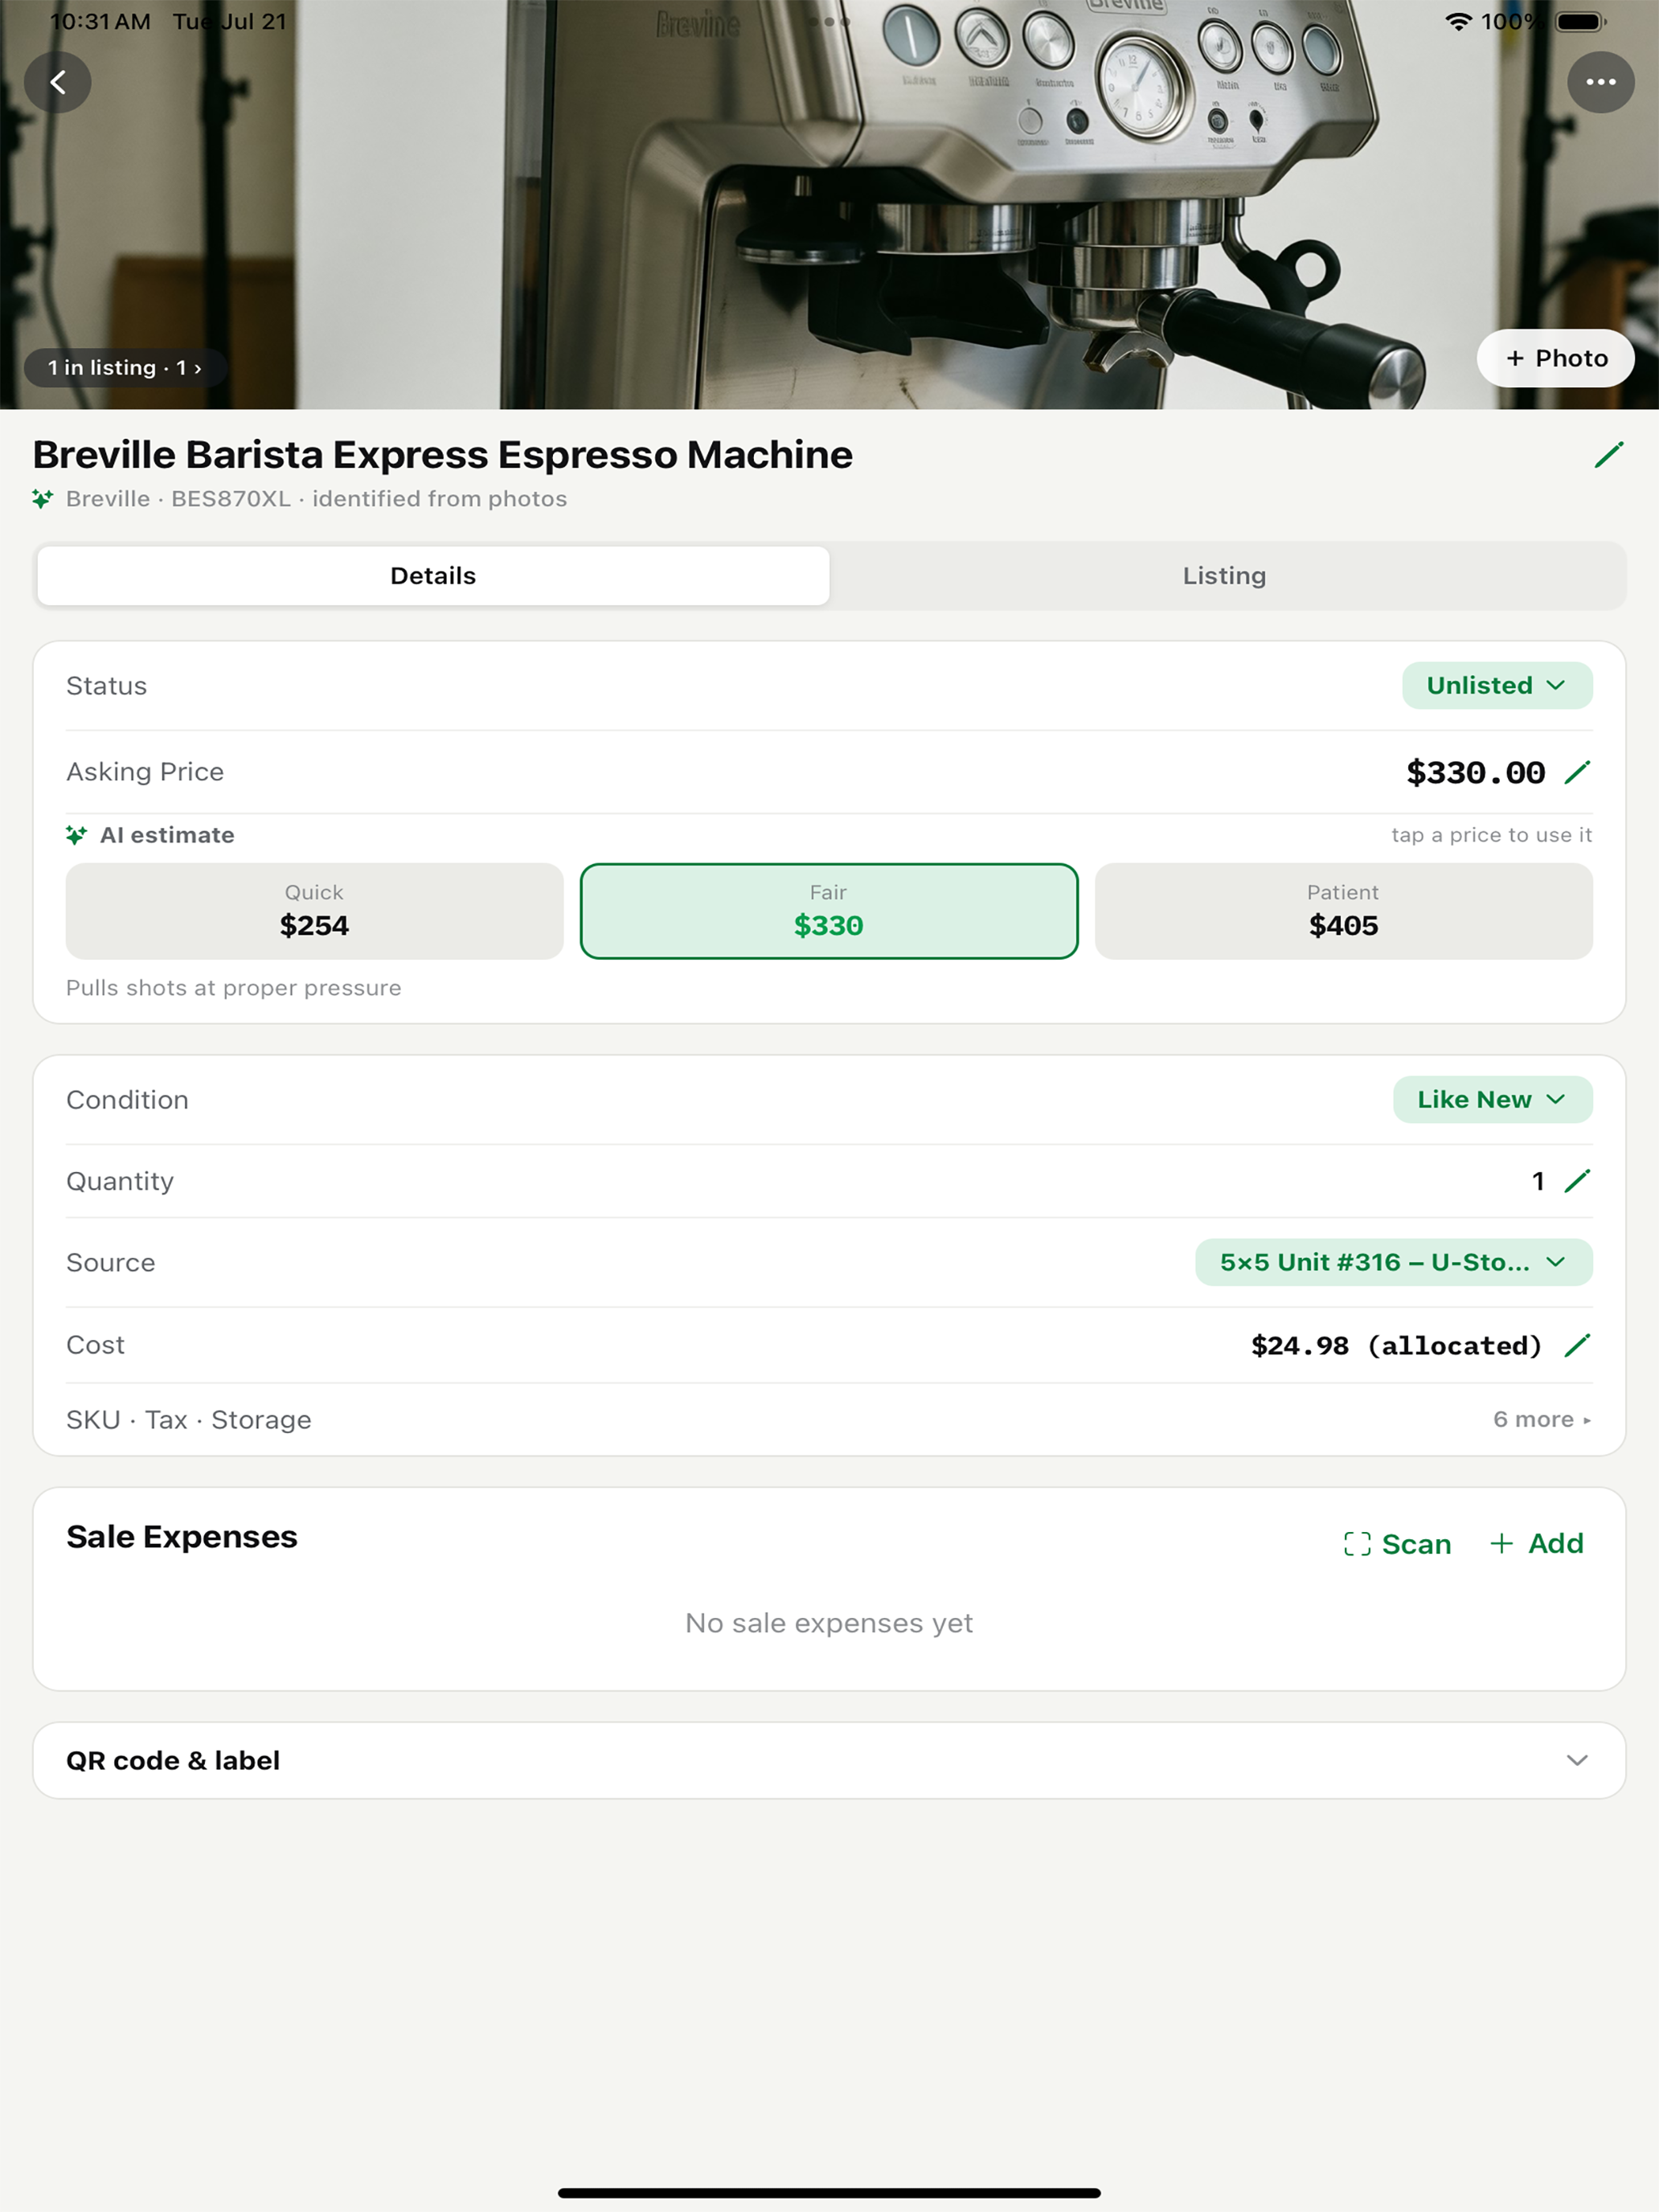Select the Patient $405 price estimate
1659x2212 pixels.
click(1343, 911)
